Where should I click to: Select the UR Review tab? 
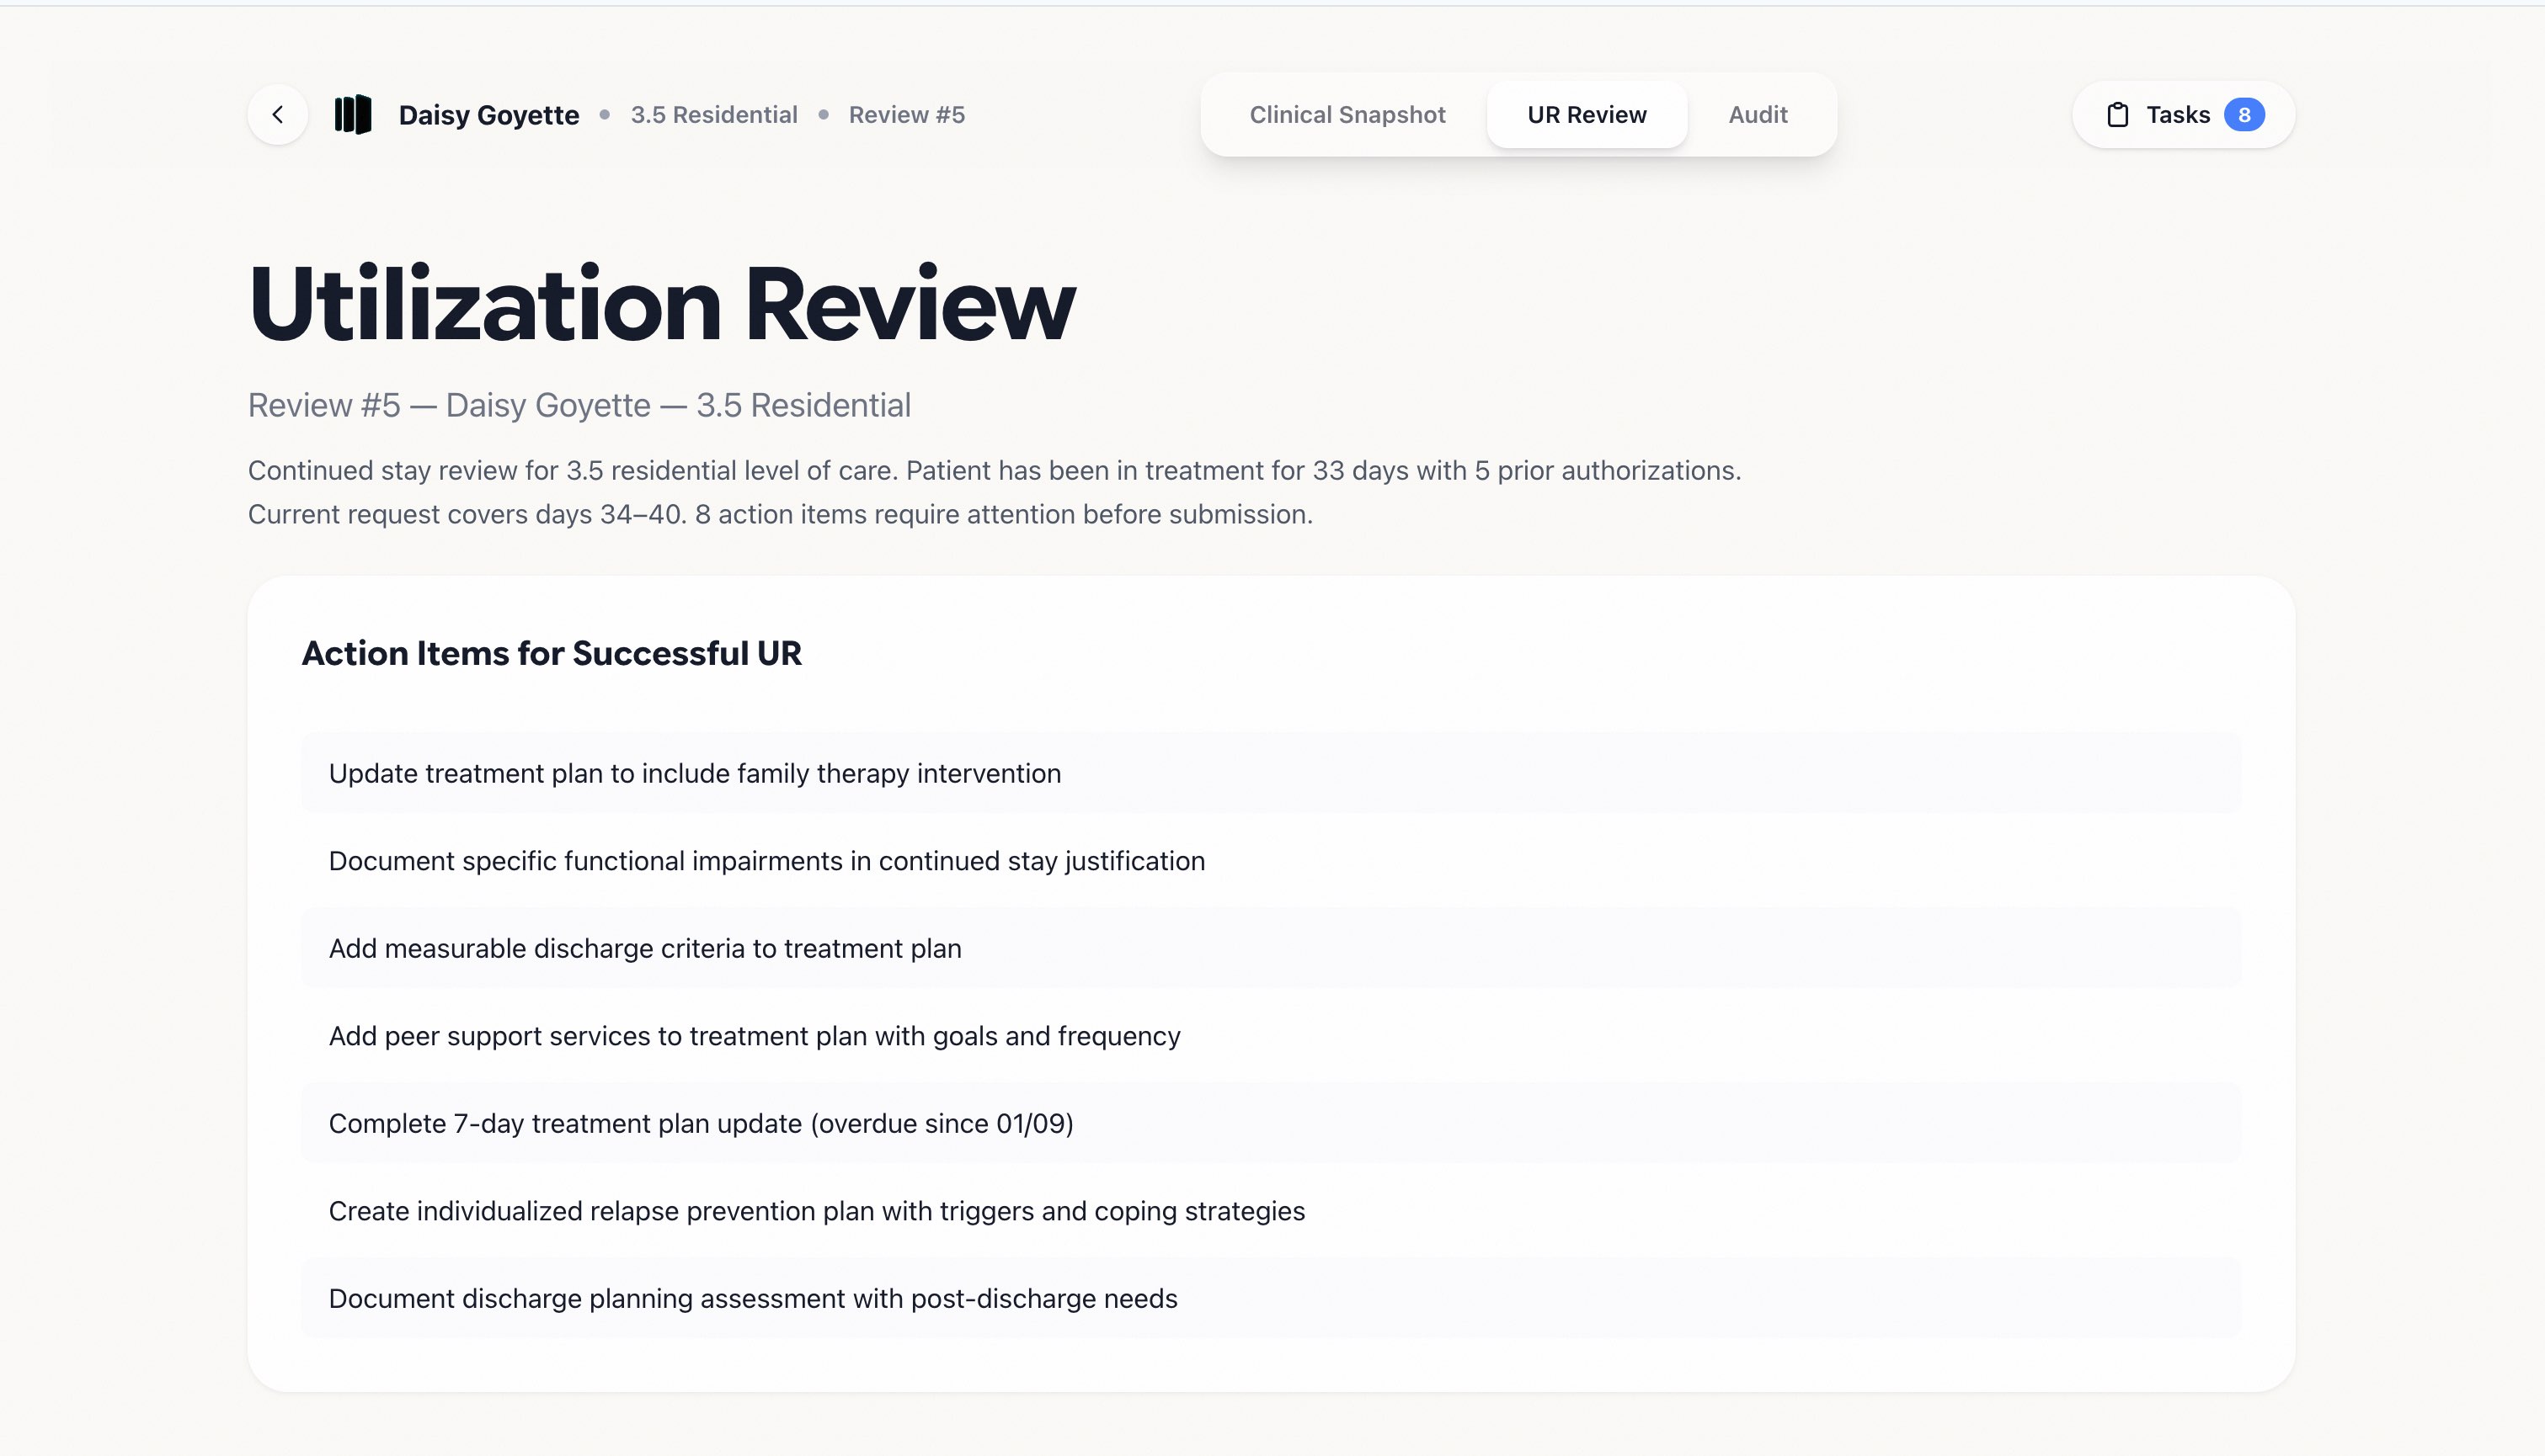pyautogui.click(x=1587, y=115)
